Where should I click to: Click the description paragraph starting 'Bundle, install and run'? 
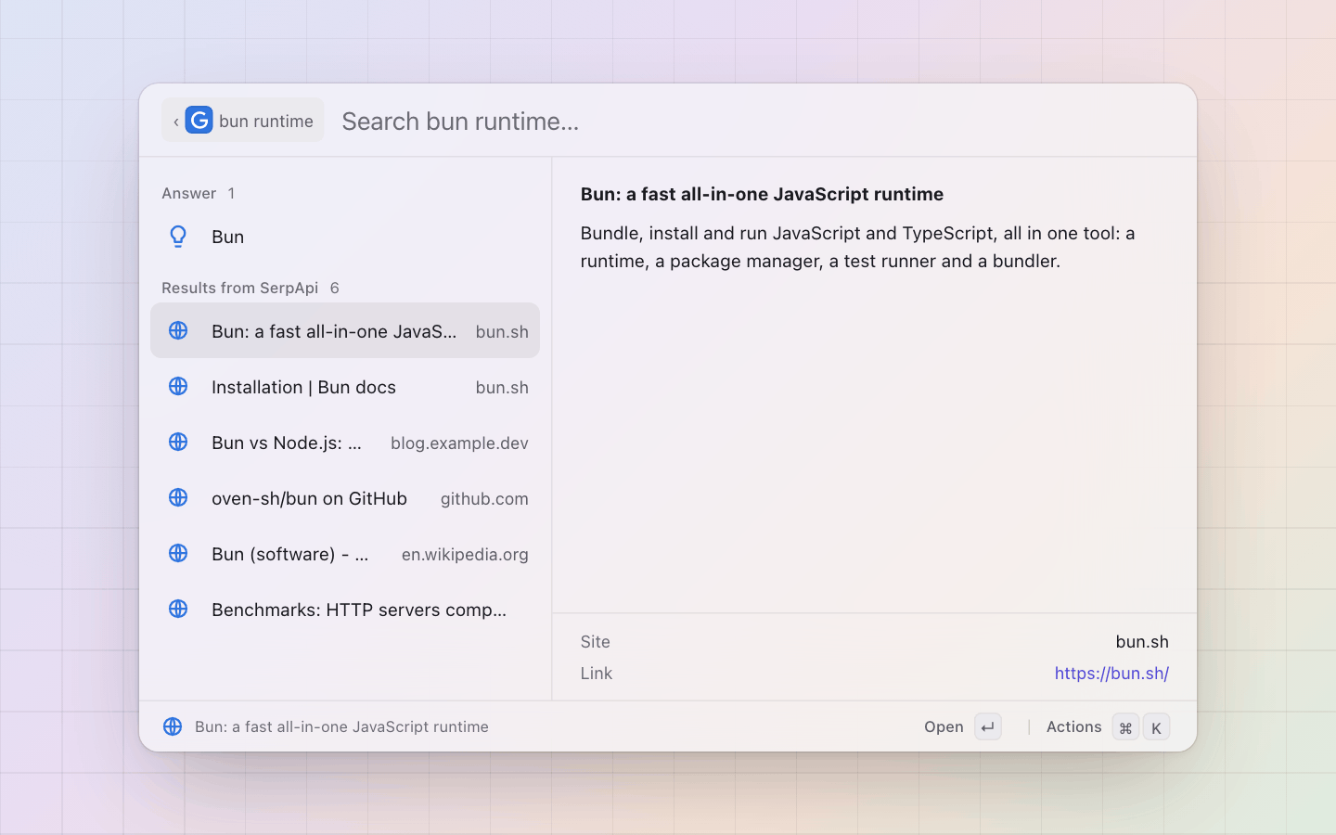tap(858, 247)
